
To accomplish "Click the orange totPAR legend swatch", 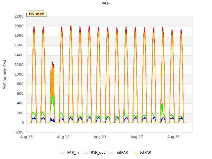I will 135,153.
